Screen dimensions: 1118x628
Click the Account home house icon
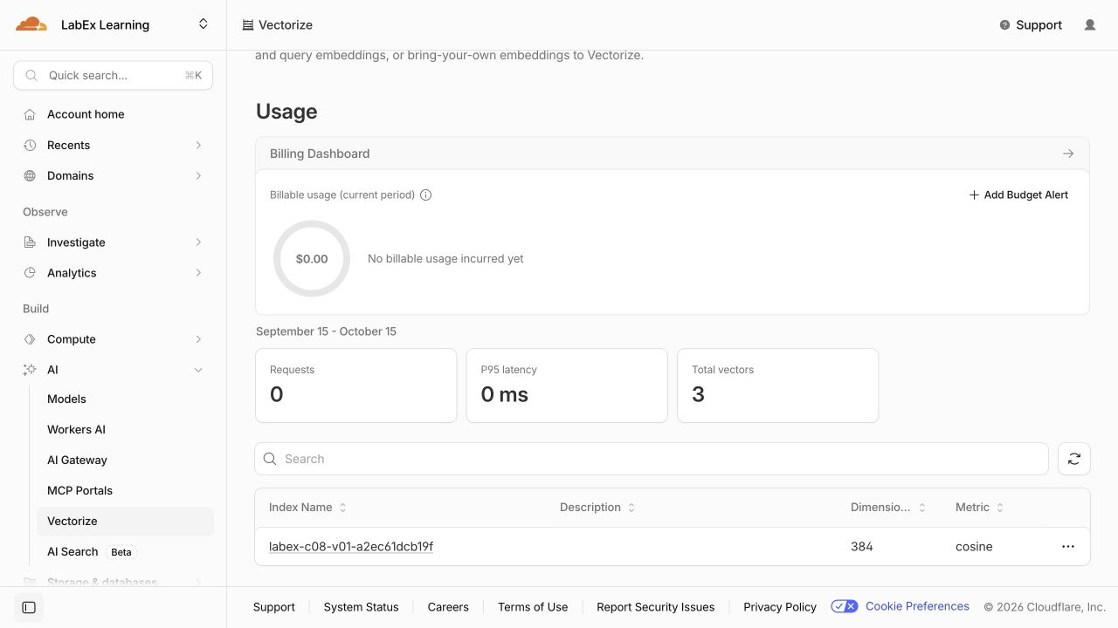[x=30, y=114]
